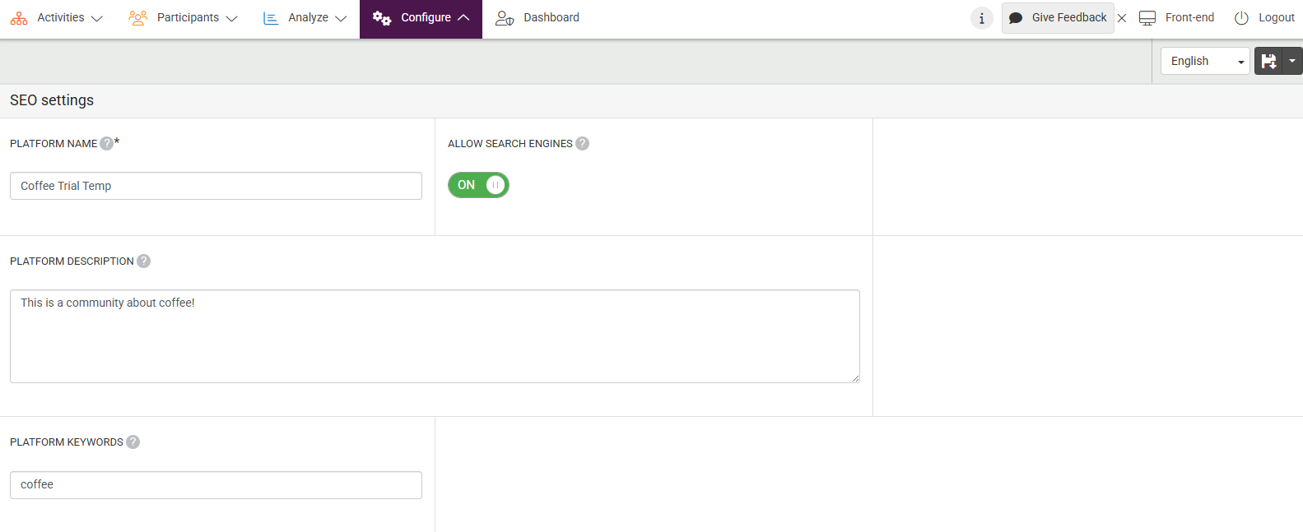The height and width of the screenshot is (532, 1303).
Task: Click into the Platform Description textarea
Action: (435, 336)
